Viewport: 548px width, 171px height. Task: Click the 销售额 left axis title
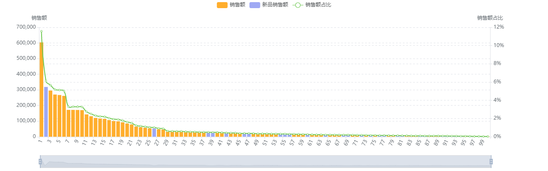(x=39, y=18)
